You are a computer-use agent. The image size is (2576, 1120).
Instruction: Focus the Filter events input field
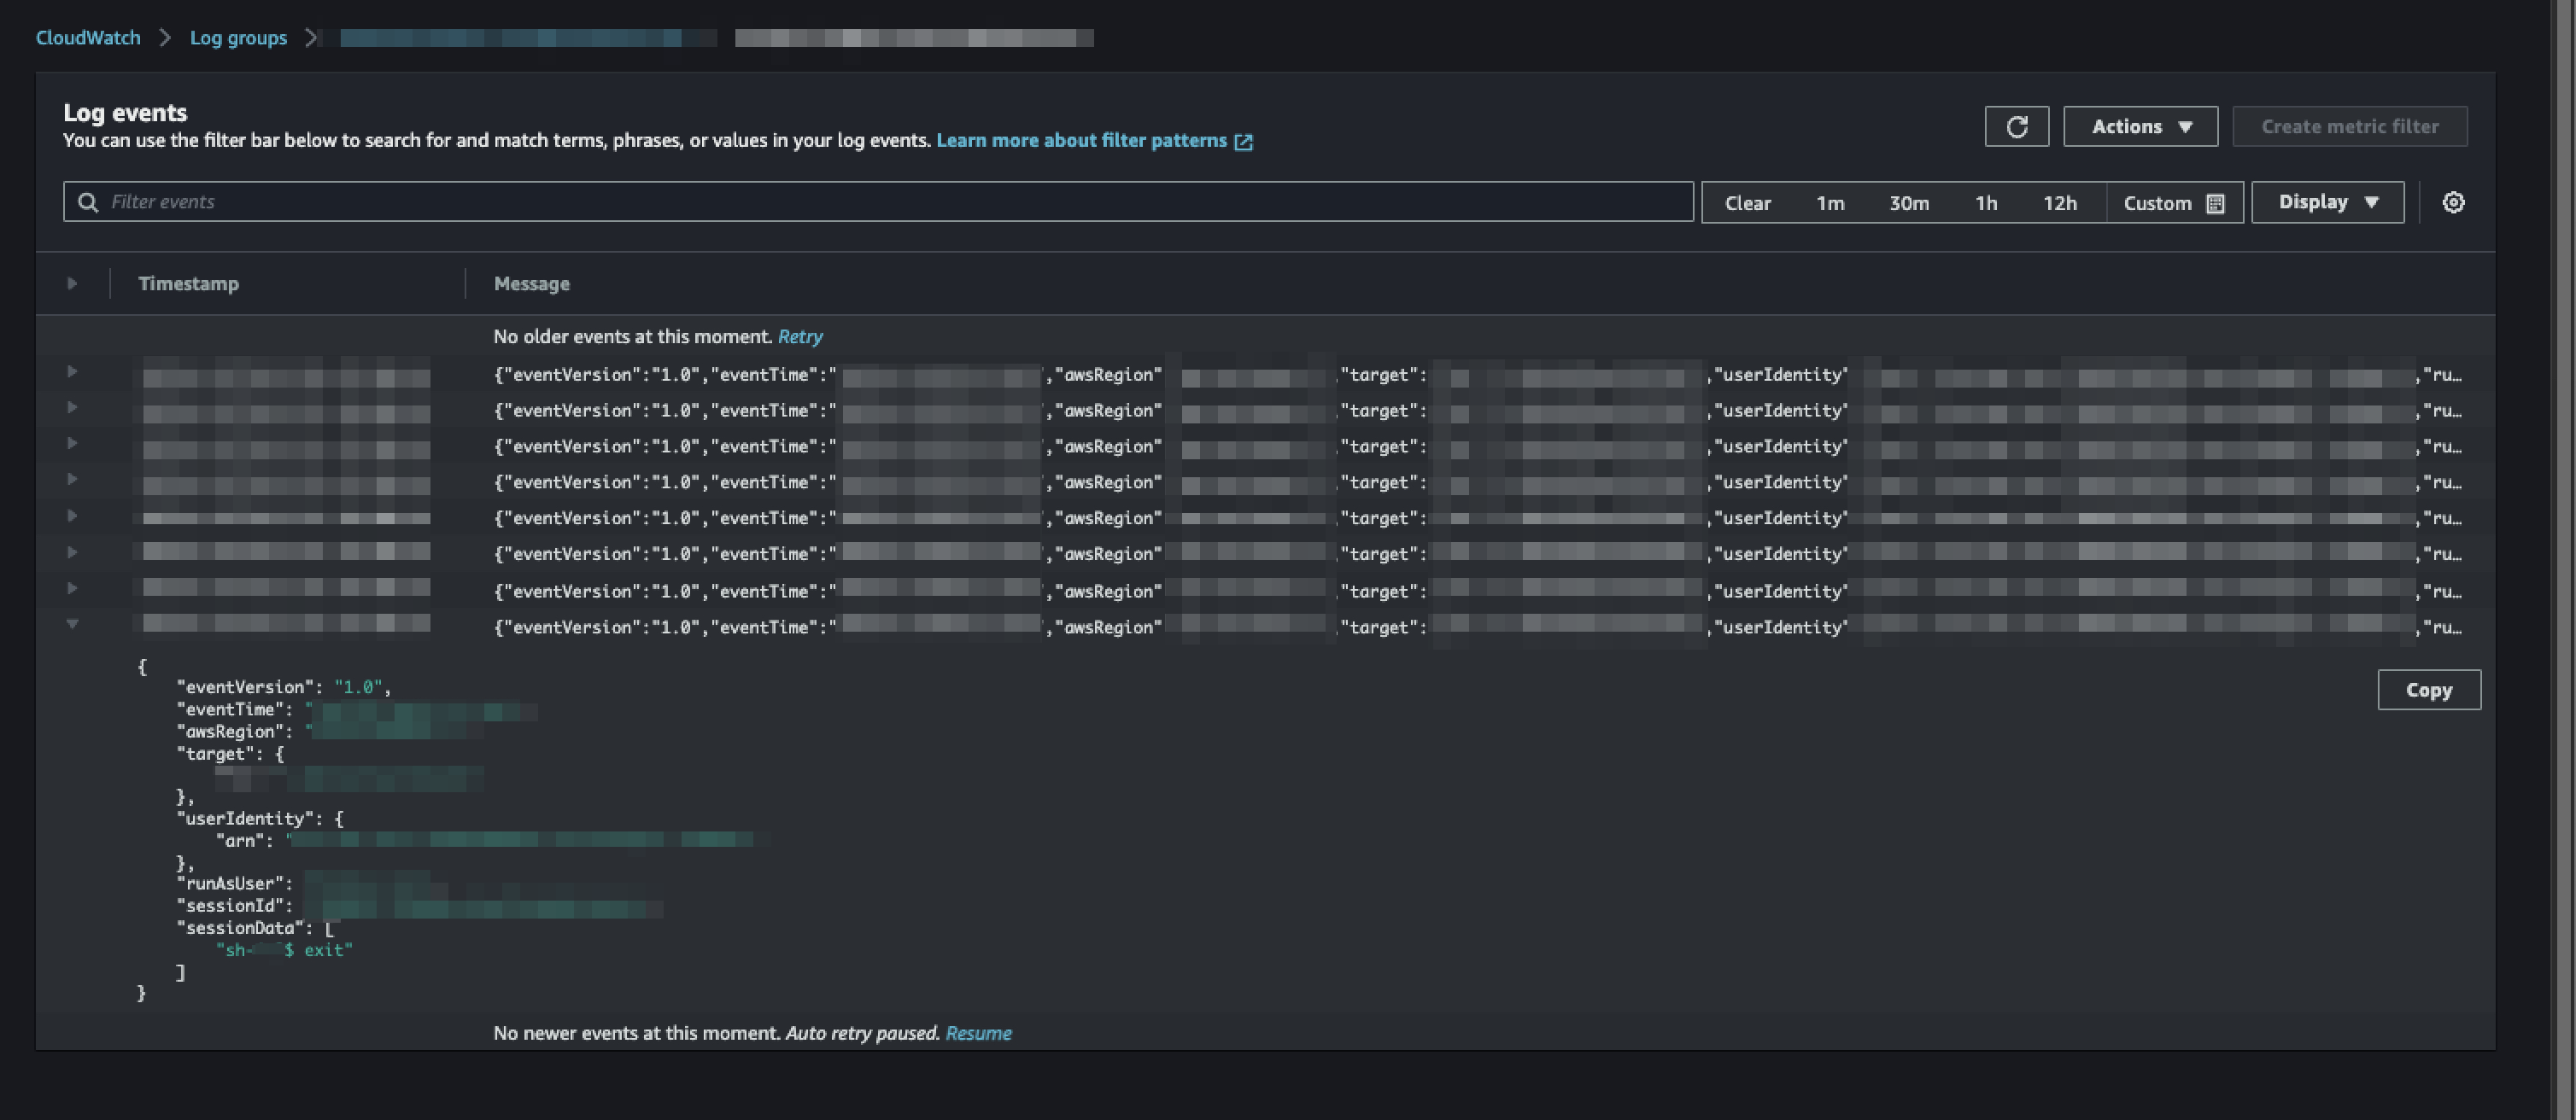click(878, 201)
